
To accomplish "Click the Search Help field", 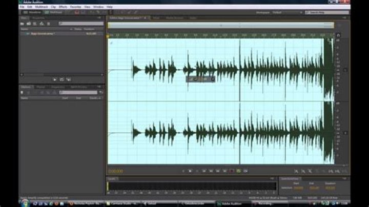I will point(327,12).
